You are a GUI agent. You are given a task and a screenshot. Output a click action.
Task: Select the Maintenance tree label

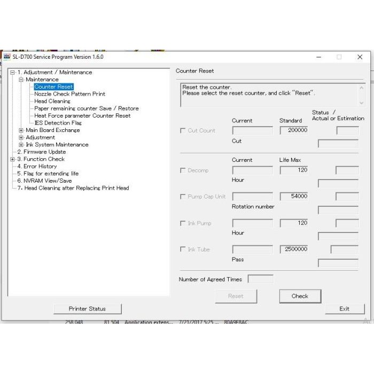[x=42, y=80]
